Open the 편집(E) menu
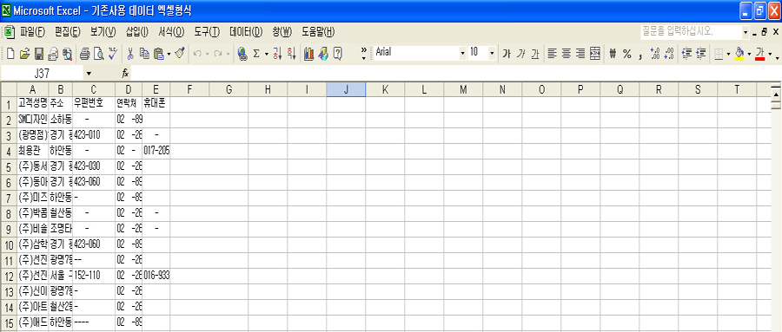 click(x=67, y=33)
